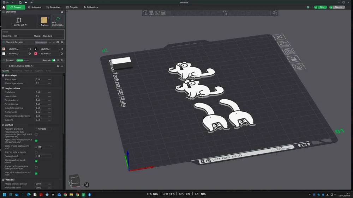This screenshot has width=353, height=198.
Task: Open the File menu
Action: 6,2
